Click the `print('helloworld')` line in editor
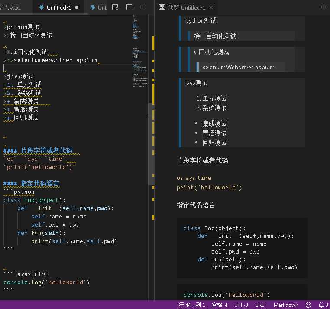 click(39, 167)
